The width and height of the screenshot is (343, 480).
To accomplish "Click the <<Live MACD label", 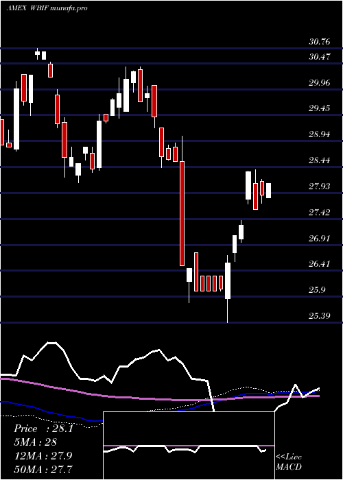I will [289, 462].
